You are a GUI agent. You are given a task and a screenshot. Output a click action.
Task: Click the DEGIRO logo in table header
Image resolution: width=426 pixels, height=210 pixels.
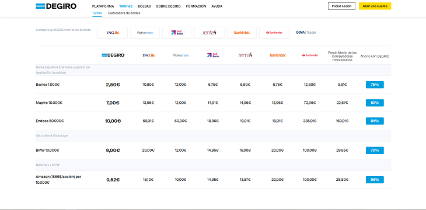click(113, 55)
